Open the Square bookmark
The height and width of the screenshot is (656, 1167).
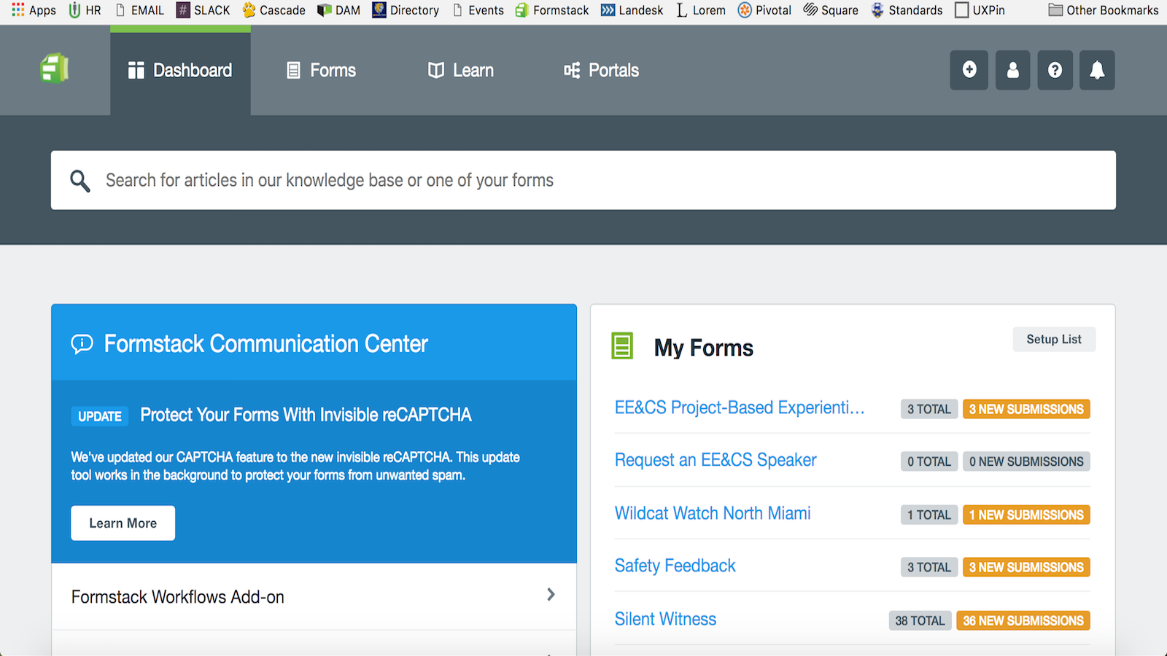tap(831, 10)
